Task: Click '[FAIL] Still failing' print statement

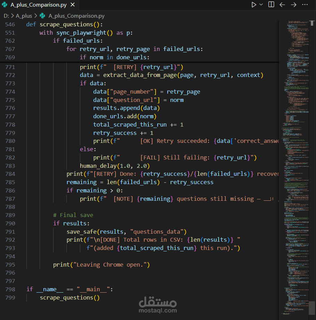Action: click(x=175, y=157)
